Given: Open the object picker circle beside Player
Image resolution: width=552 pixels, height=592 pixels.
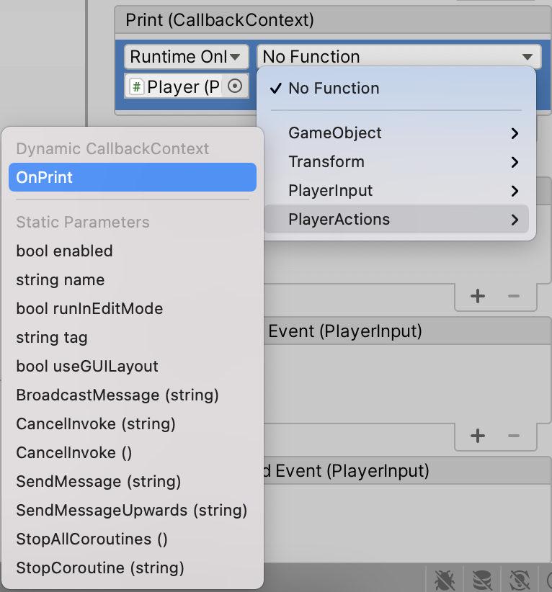Looking at the screenshot, I should point(235,86).
